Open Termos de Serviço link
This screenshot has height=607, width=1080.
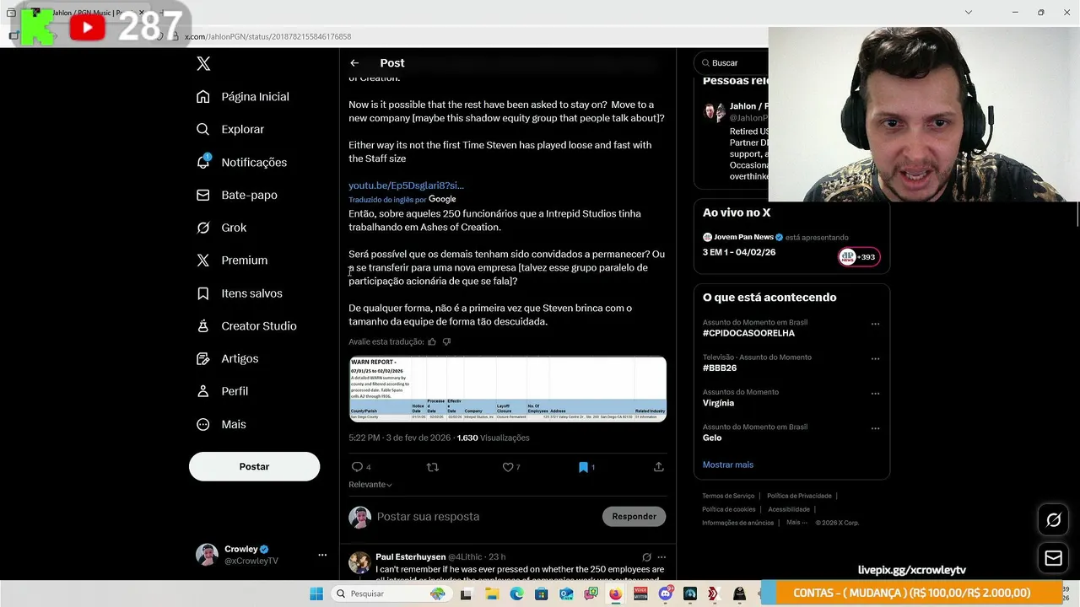(728, 496)
